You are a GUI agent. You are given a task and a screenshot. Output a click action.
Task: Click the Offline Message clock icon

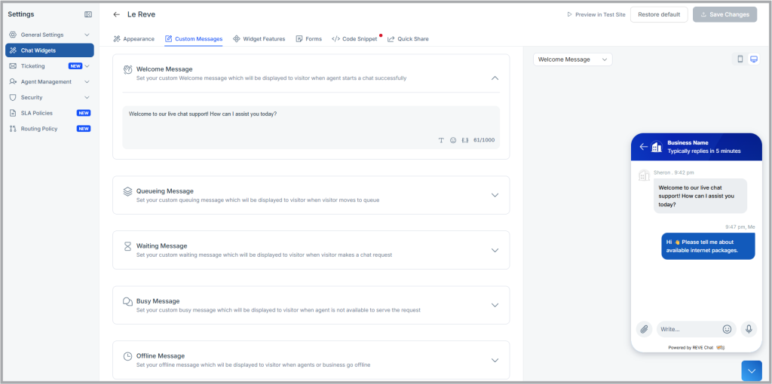[x=127, y=356]
